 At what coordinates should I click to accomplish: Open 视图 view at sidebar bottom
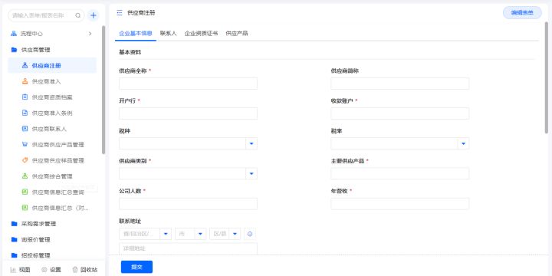tap(20, 270)
